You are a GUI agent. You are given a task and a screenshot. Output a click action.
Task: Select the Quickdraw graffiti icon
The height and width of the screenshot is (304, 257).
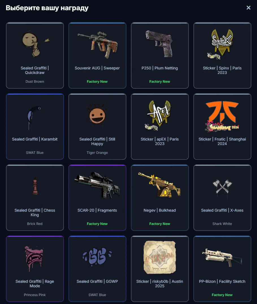pos(35,43)
